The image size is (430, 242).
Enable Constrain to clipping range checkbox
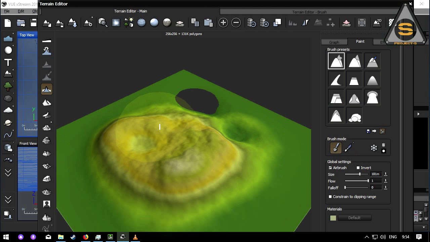330,197
